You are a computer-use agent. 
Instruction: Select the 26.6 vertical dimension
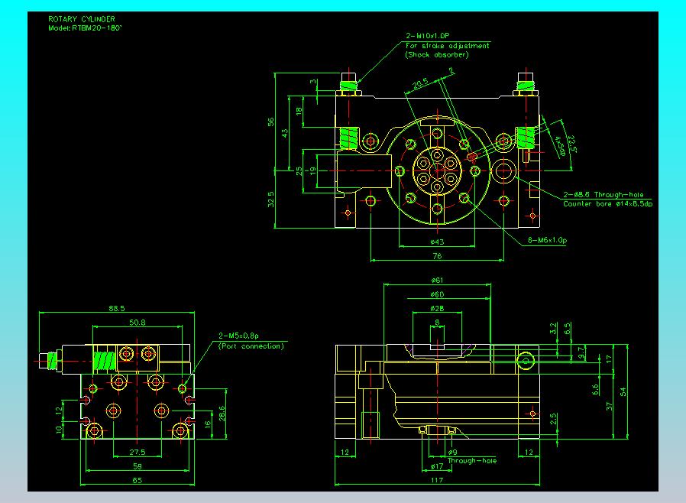click(x=222, y=414)
